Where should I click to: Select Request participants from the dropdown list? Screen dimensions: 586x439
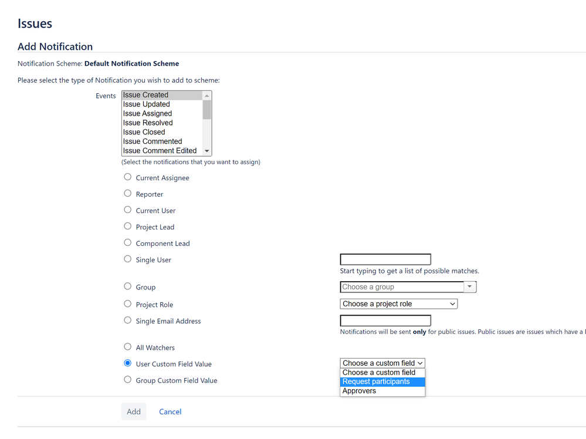click(382, 382)
